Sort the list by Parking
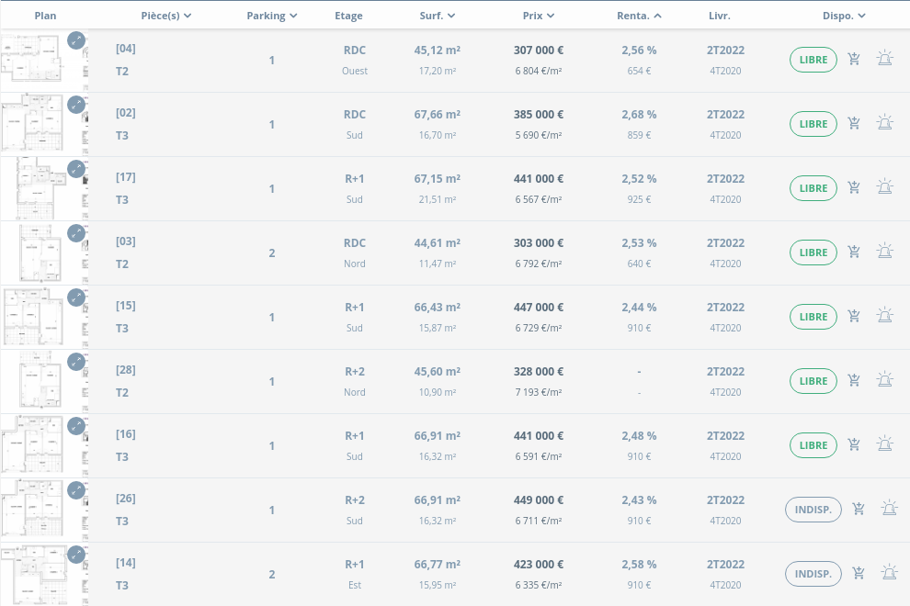Viewport: 910px width, 606px height. (272, 16)
